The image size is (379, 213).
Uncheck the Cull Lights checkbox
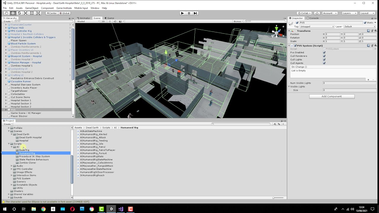click(x=324, y=59)
